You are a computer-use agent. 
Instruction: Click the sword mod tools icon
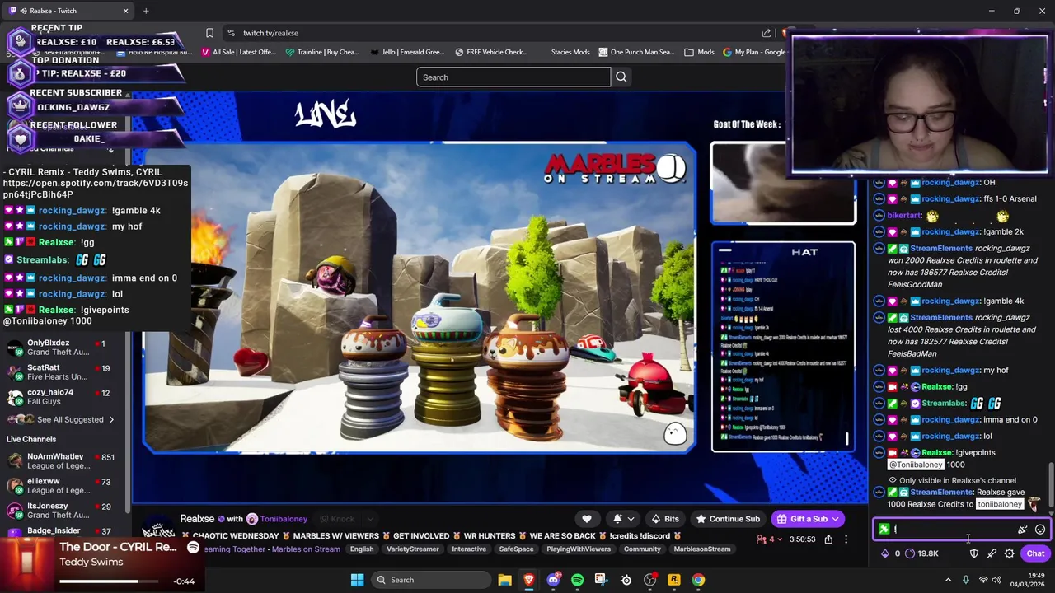[x=992, y=553]
